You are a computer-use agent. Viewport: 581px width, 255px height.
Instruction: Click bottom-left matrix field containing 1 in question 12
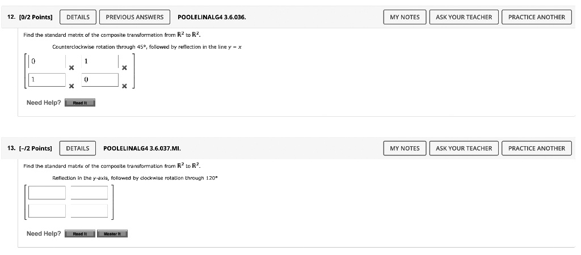coord(47,80)
